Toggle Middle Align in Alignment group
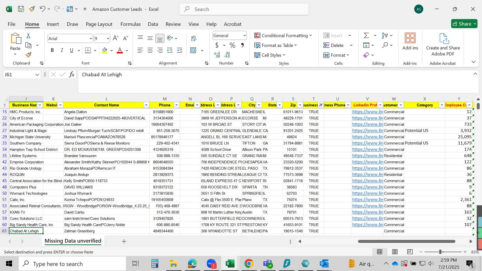This screenshot has height=271, width=482. [x=150, y=38]
